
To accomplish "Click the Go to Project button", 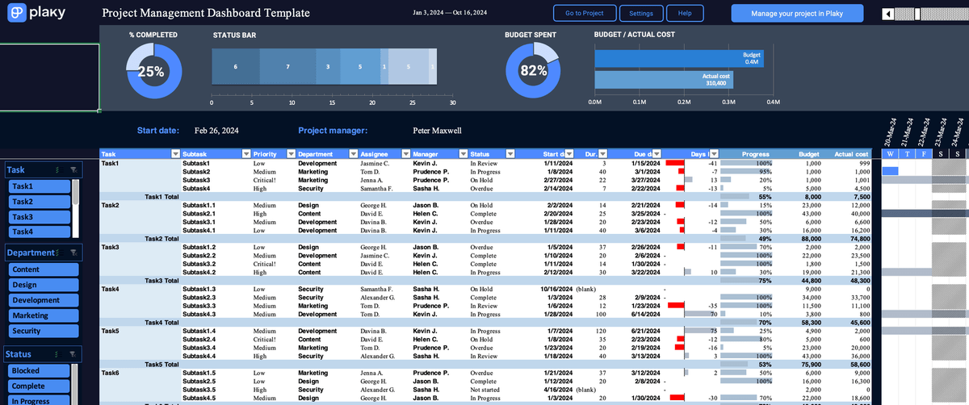I will pyautogui.click(x=585, y=14).
